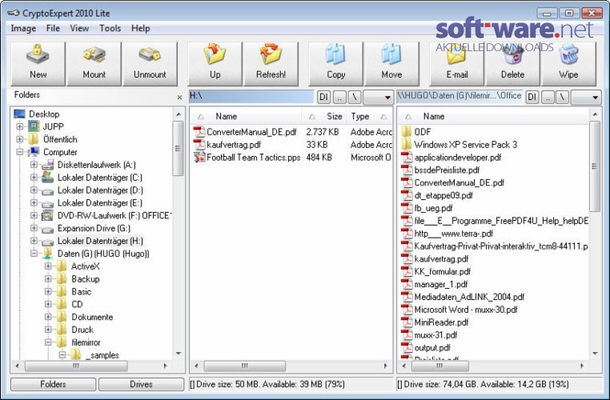The height and width of the screenshot is (400, 610).
Task: Go up one folder with Up
Action: pyautogui.click(x=215, y=64)
